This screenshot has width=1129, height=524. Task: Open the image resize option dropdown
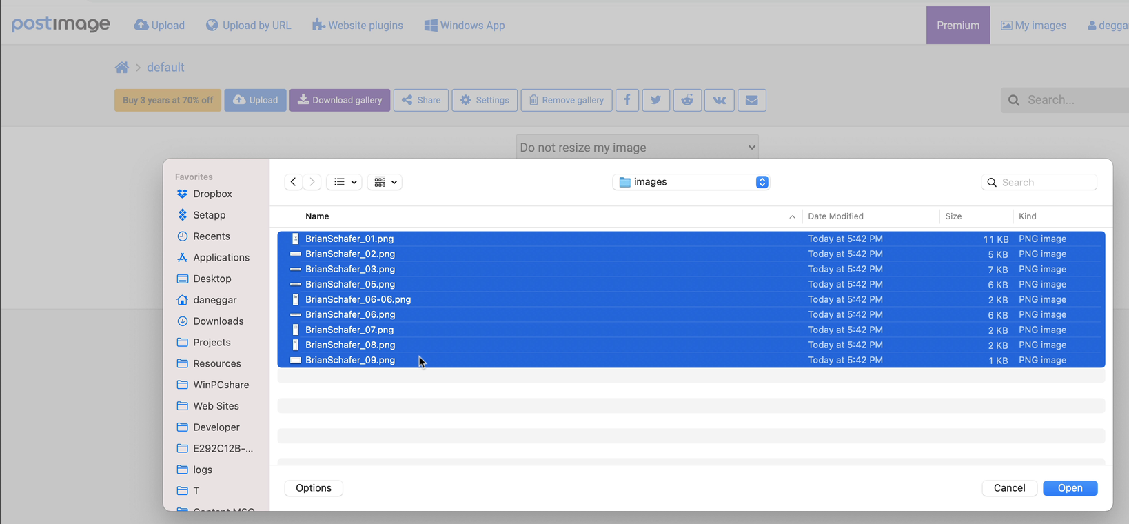pos(637,148)
